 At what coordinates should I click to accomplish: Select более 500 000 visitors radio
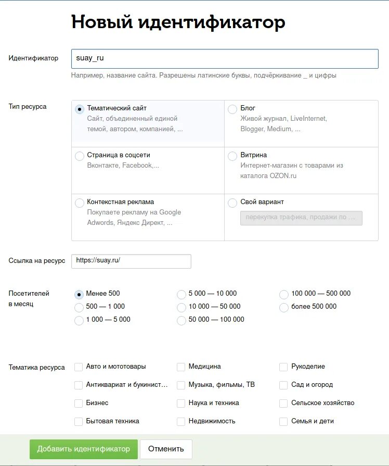click(284, 308)
